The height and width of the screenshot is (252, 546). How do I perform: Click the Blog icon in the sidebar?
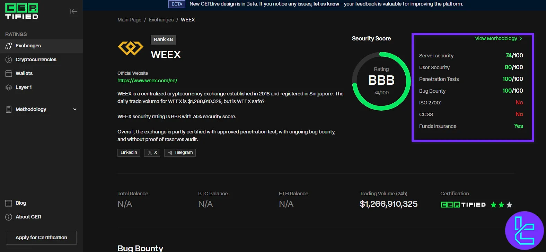click(9, 203)
